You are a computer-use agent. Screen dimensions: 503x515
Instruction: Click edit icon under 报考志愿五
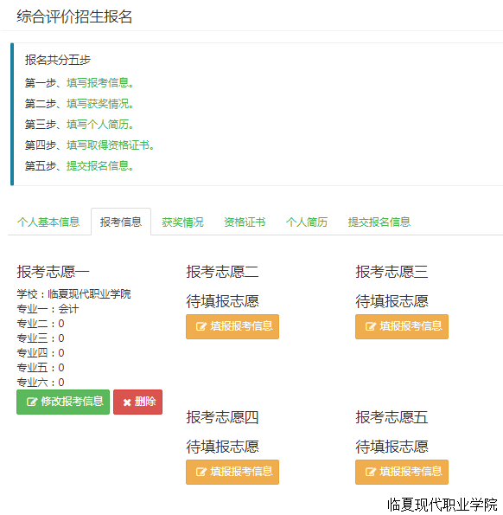pos(371,472)
